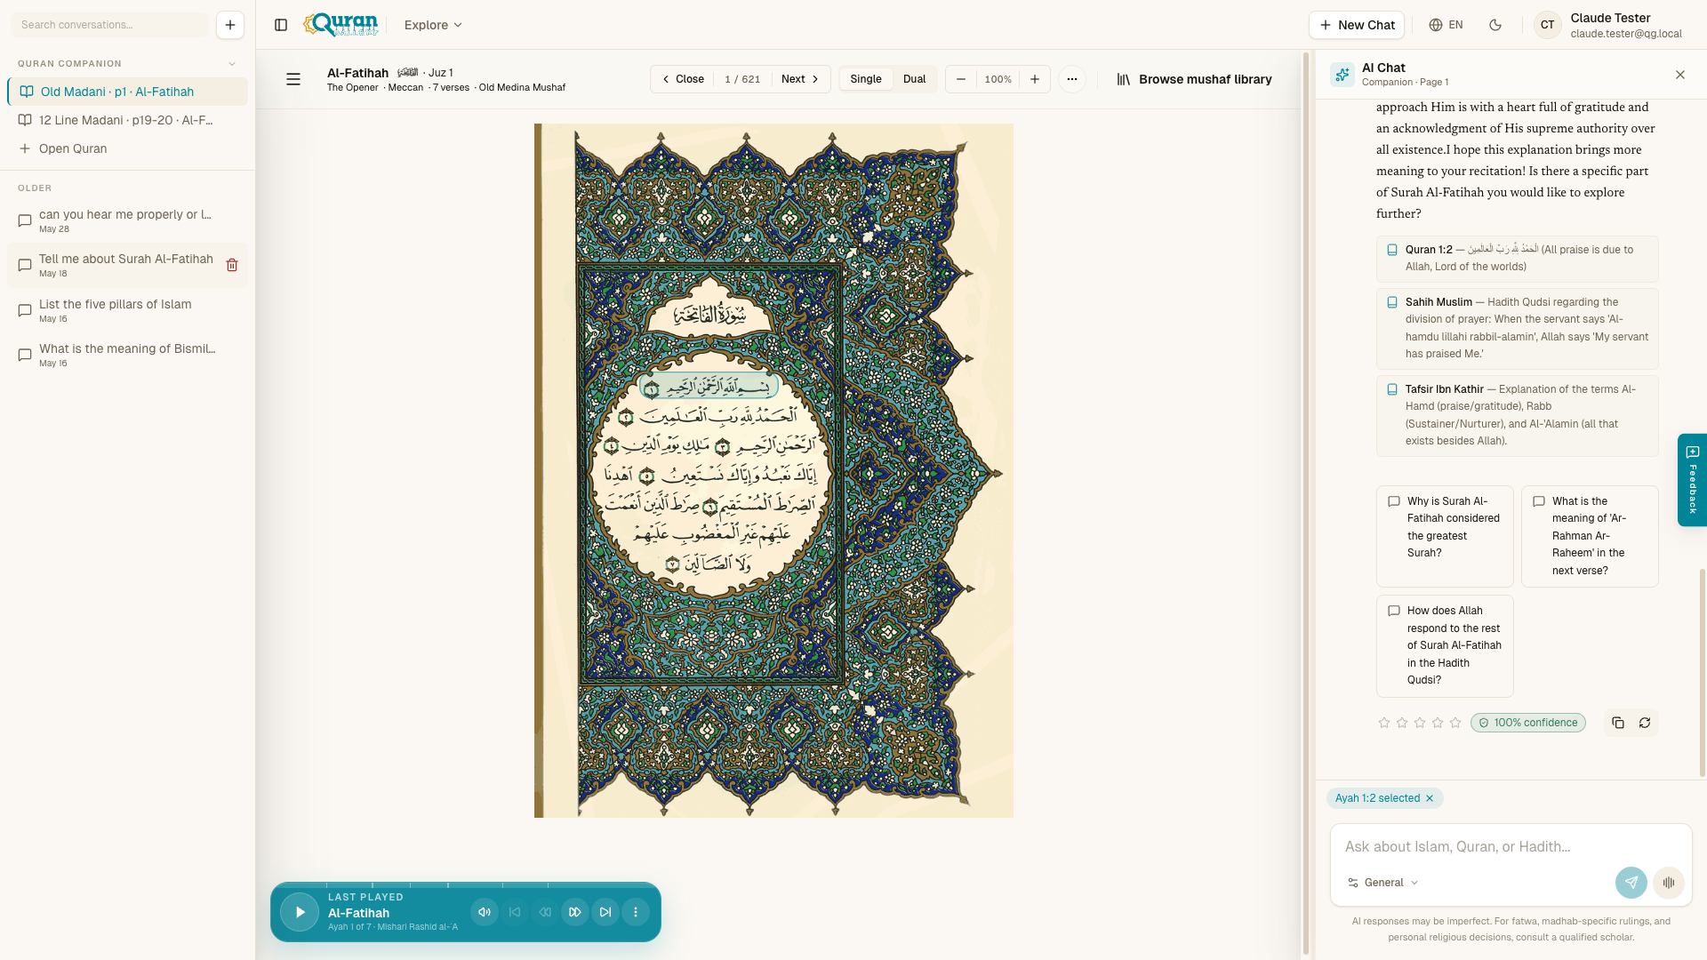Remove the Ayah 1:2 selected chip
1707x960 pixels.
pyautogui.click(x=1430, y=798)
